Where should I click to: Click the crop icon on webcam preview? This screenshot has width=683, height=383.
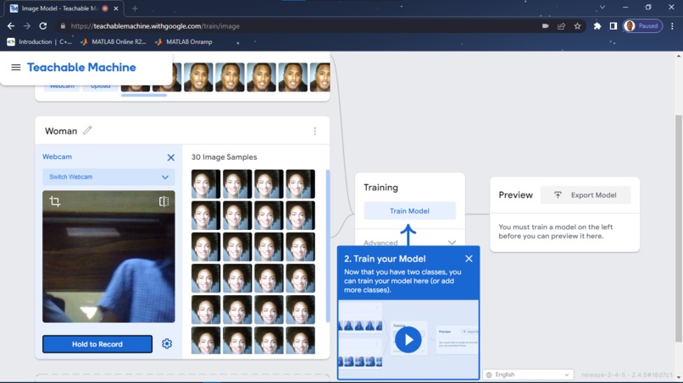pos(55,201)
